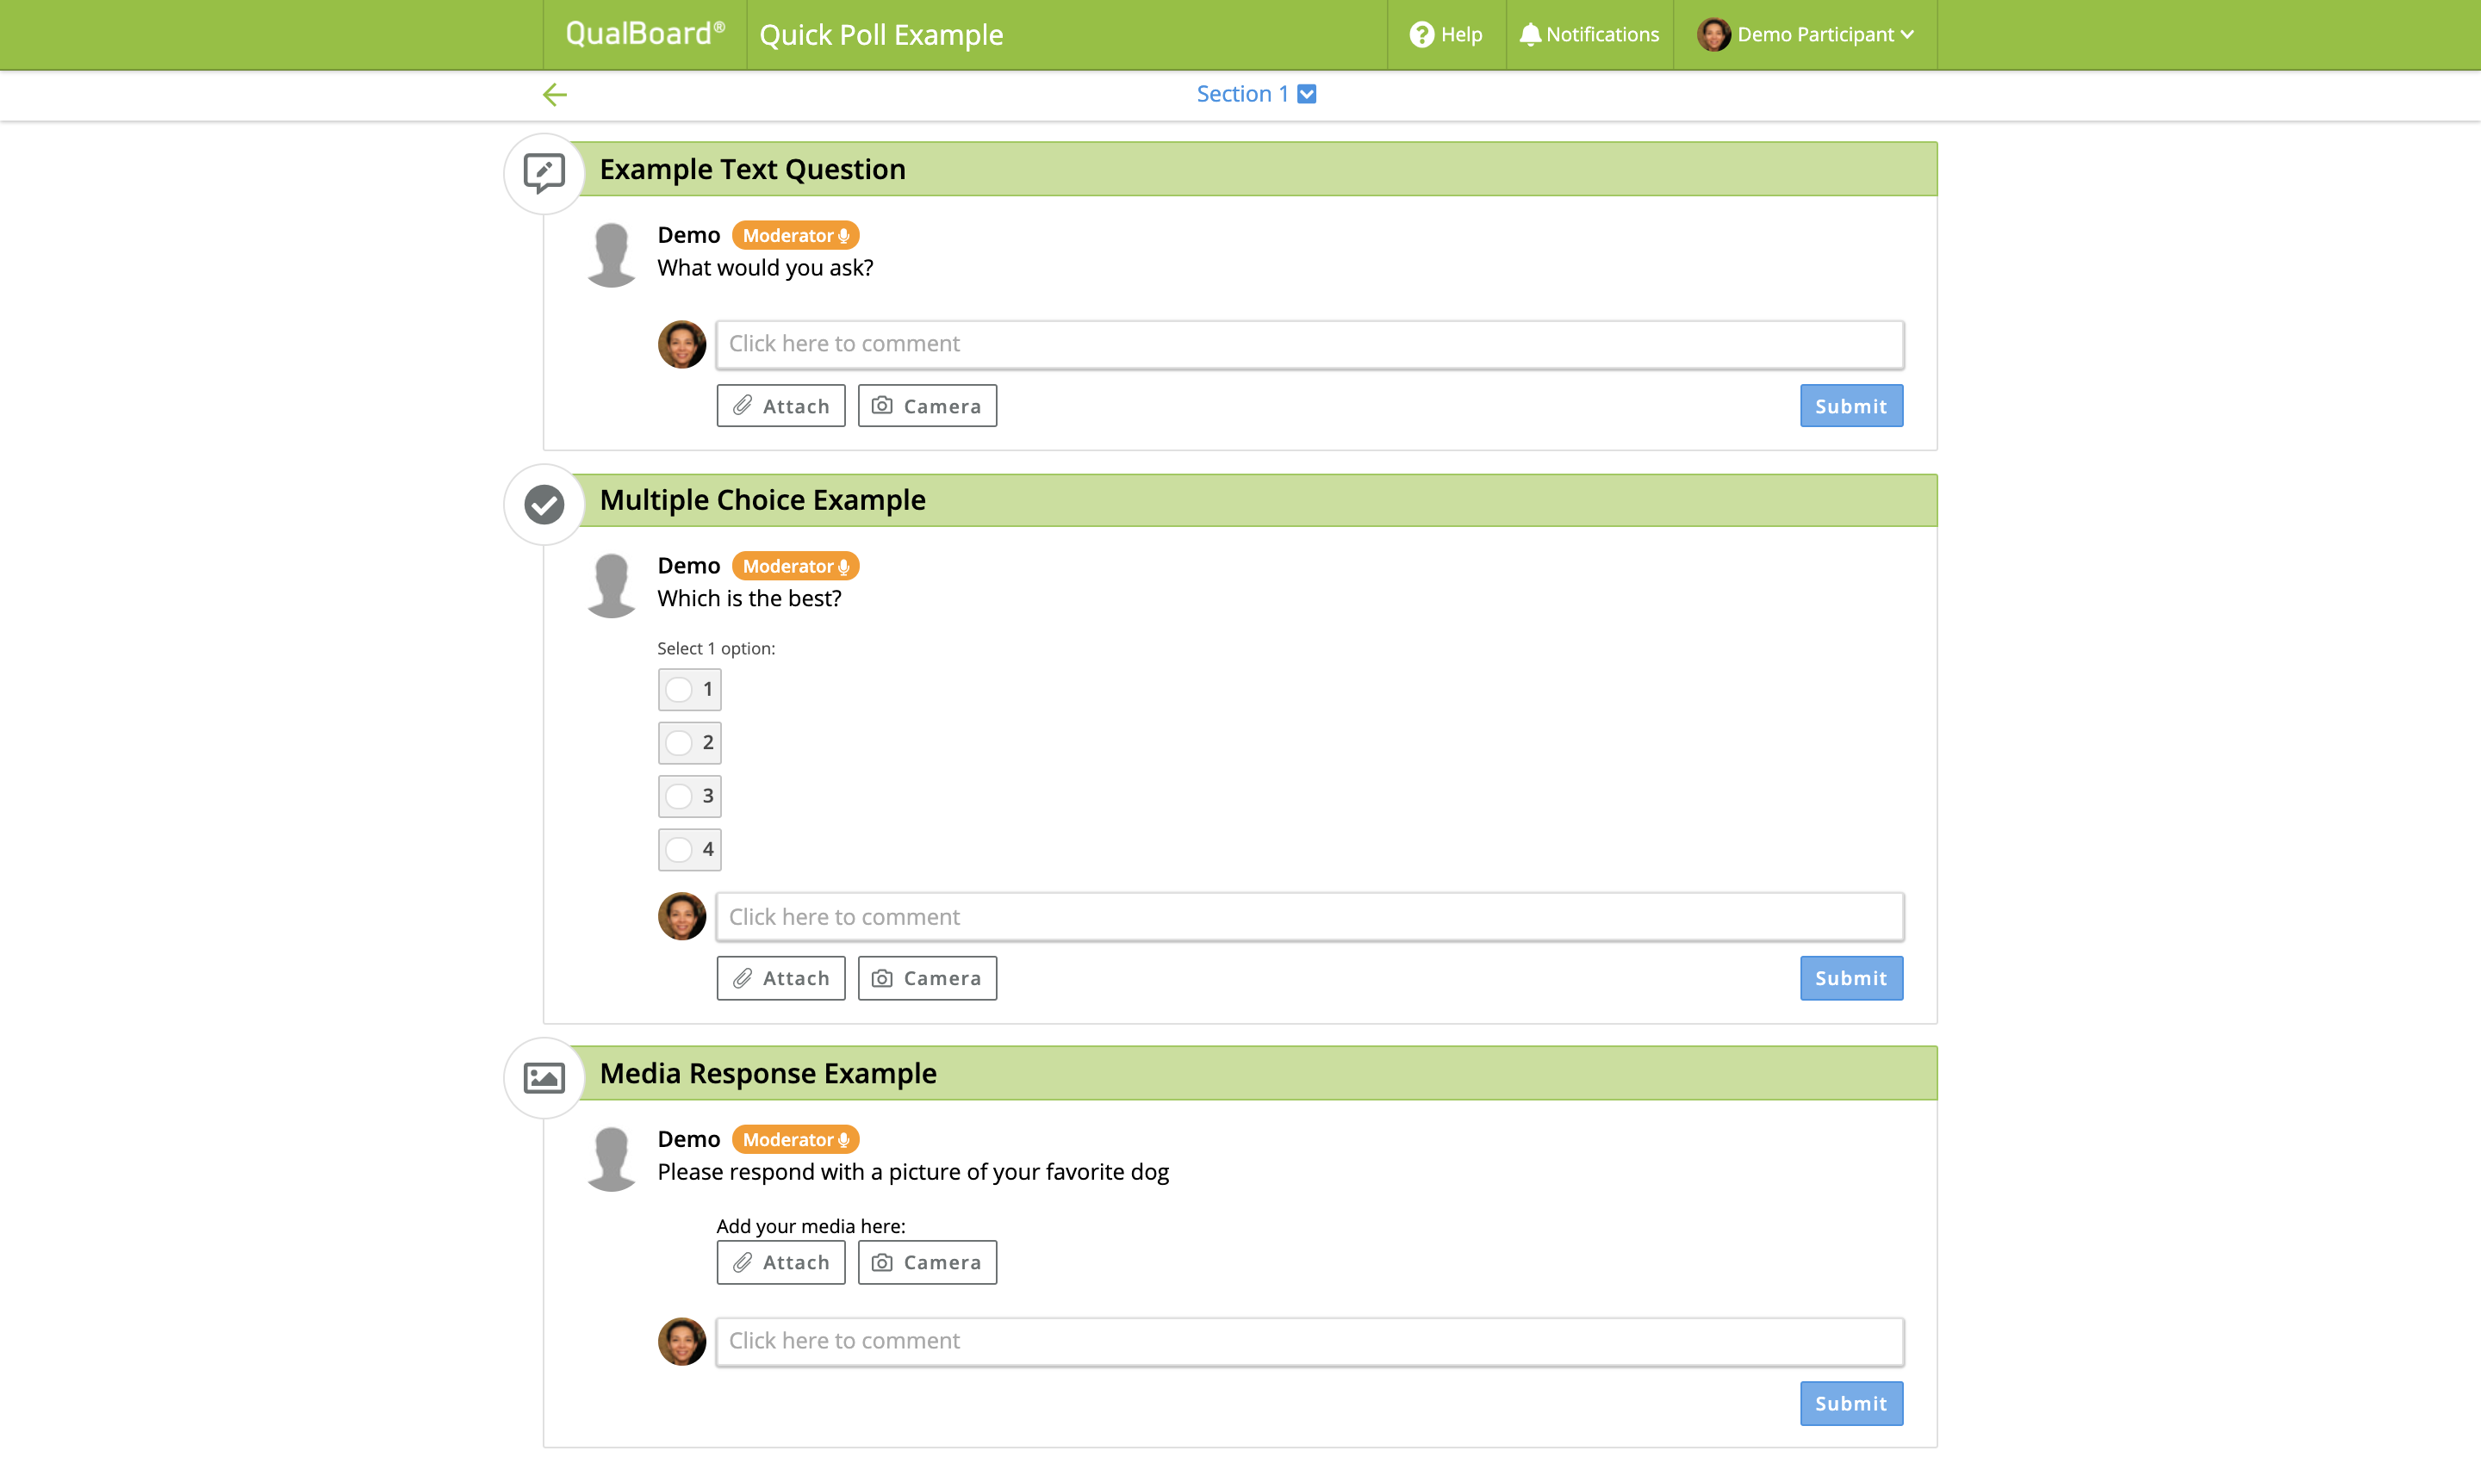Screen dimensions: 2481x1457
Task: Click the comment field under Multiple Choice
Action: pyautogui.click(x=1309, y=916)
